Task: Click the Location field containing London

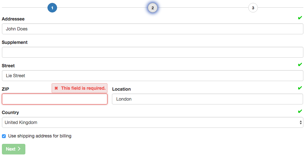Action: (208, 99)
